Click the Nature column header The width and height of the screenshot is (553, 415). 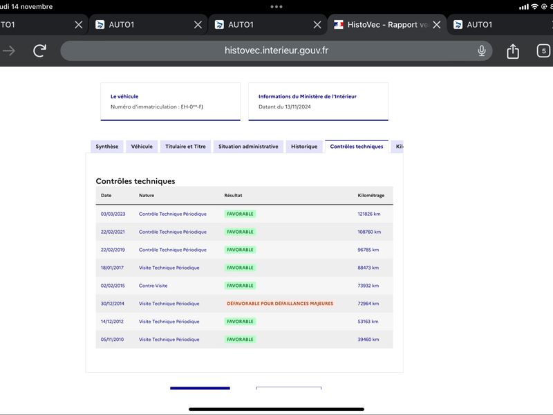[x=147, y=196]
